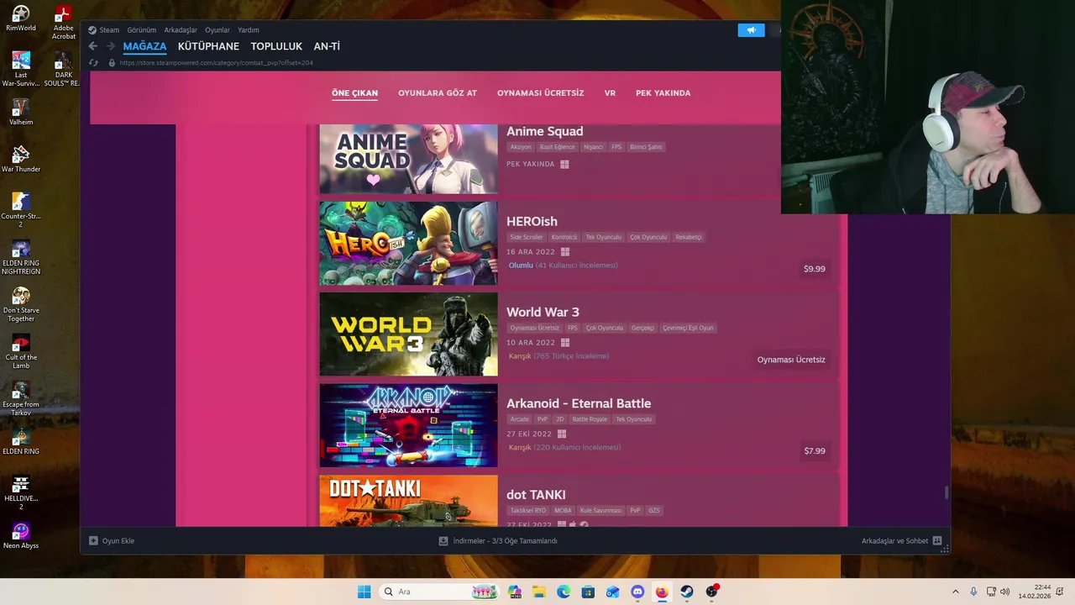
Task: Open the HEROish title link
Action: tap(532, 221)
